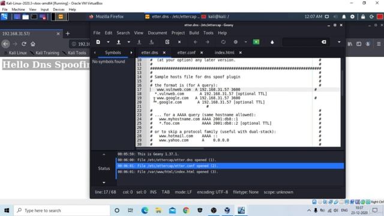Open the Kali applications menu dragon icon
Viewport: 384px width, 216px height.
4,17
